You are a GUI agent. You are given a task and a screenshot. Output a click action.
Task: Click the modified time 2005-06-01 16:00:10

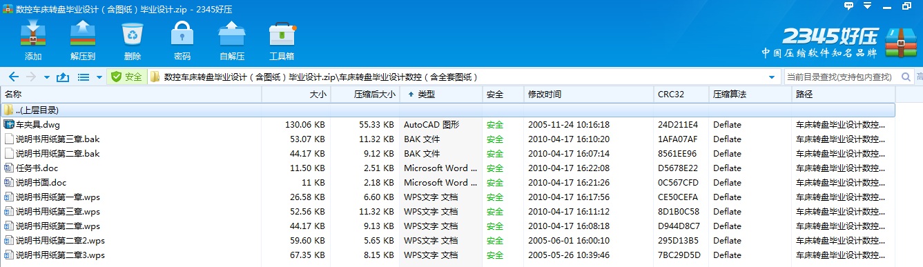[569, 241]
